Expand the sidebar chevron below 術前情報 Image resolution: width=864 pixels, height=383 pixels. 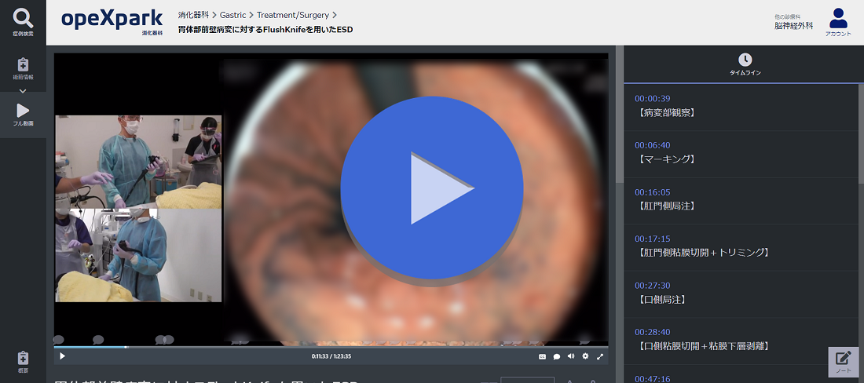[23, 91]
